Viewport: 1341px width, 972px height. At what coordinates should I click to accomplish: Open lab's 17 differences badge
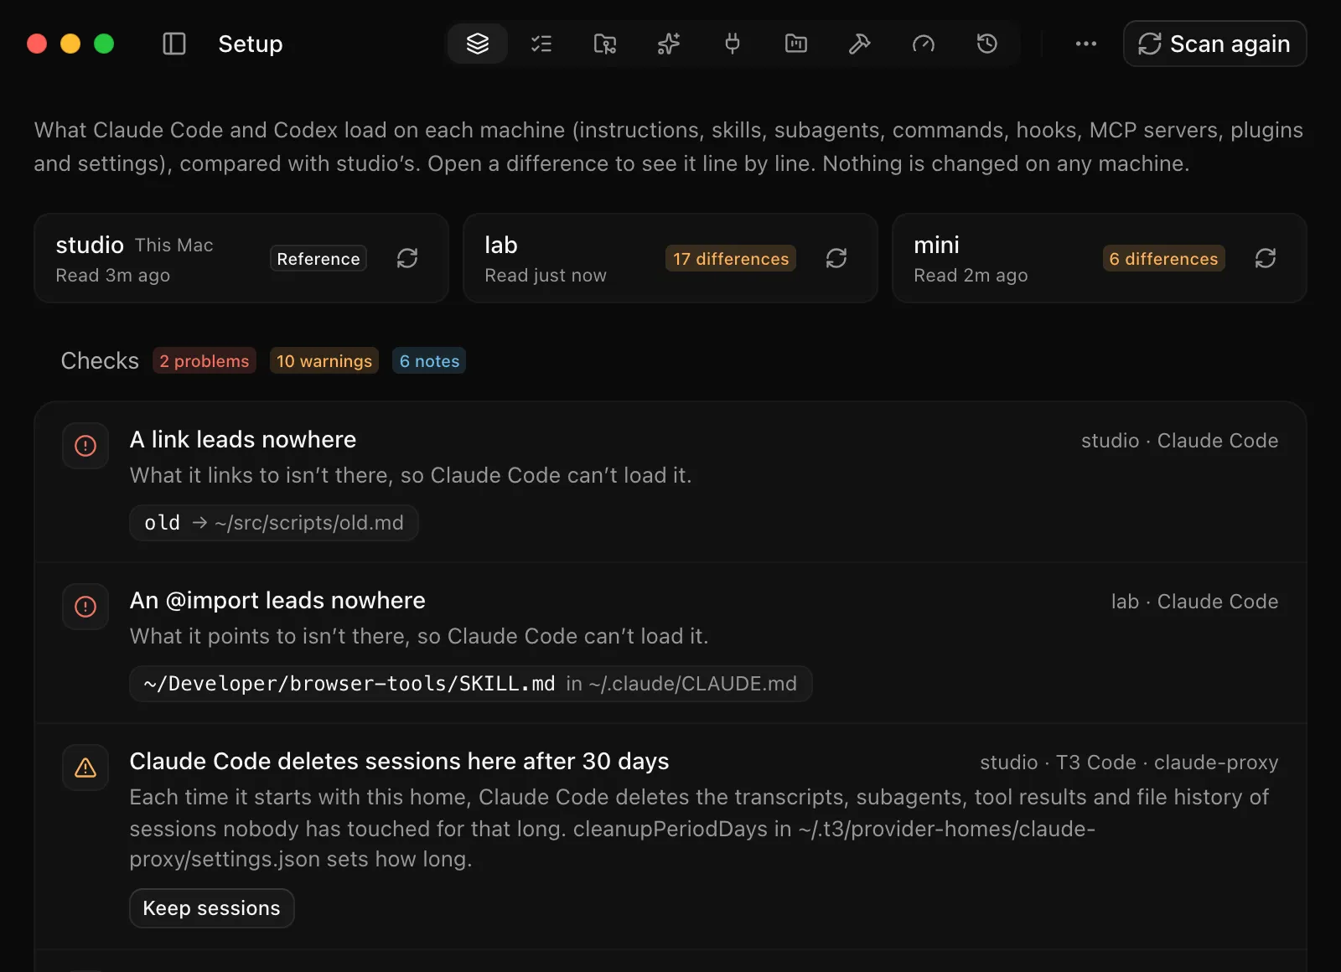tap(731, 259)
